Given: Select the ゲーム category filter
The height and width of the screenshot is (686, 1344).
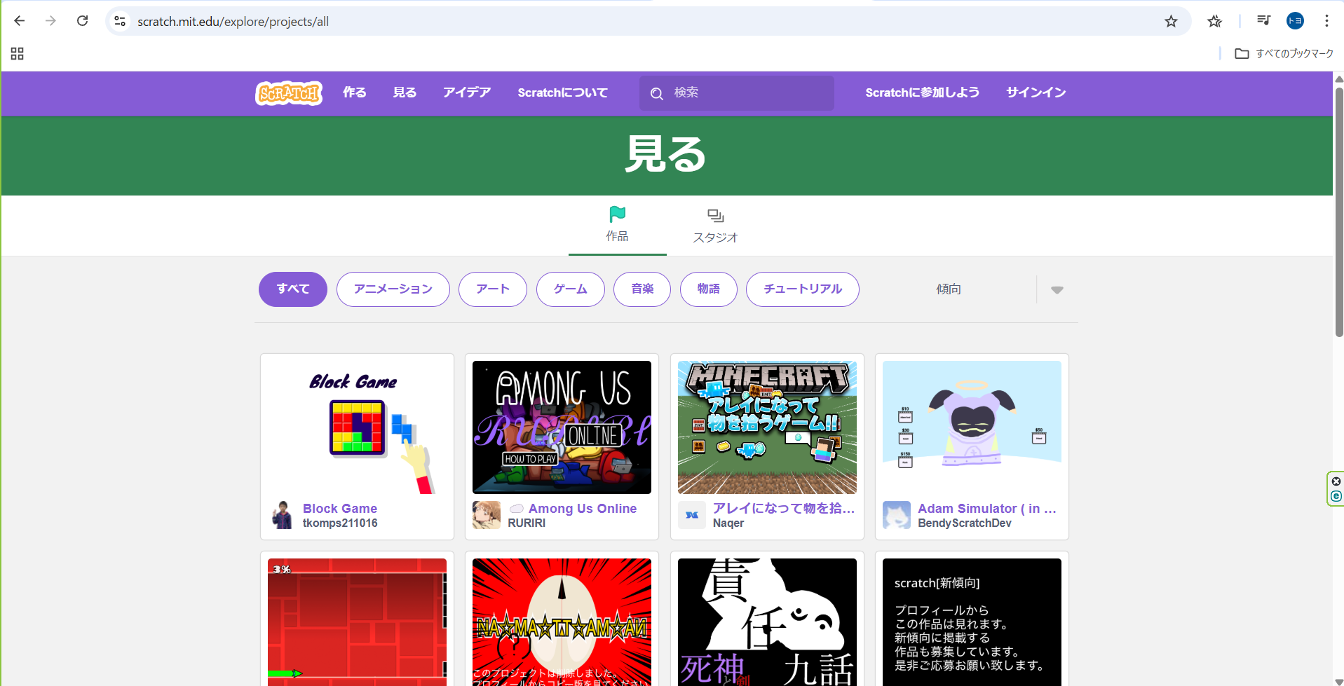Looking at the screenshot, I should pyautogui.click(x=570, y=289).
